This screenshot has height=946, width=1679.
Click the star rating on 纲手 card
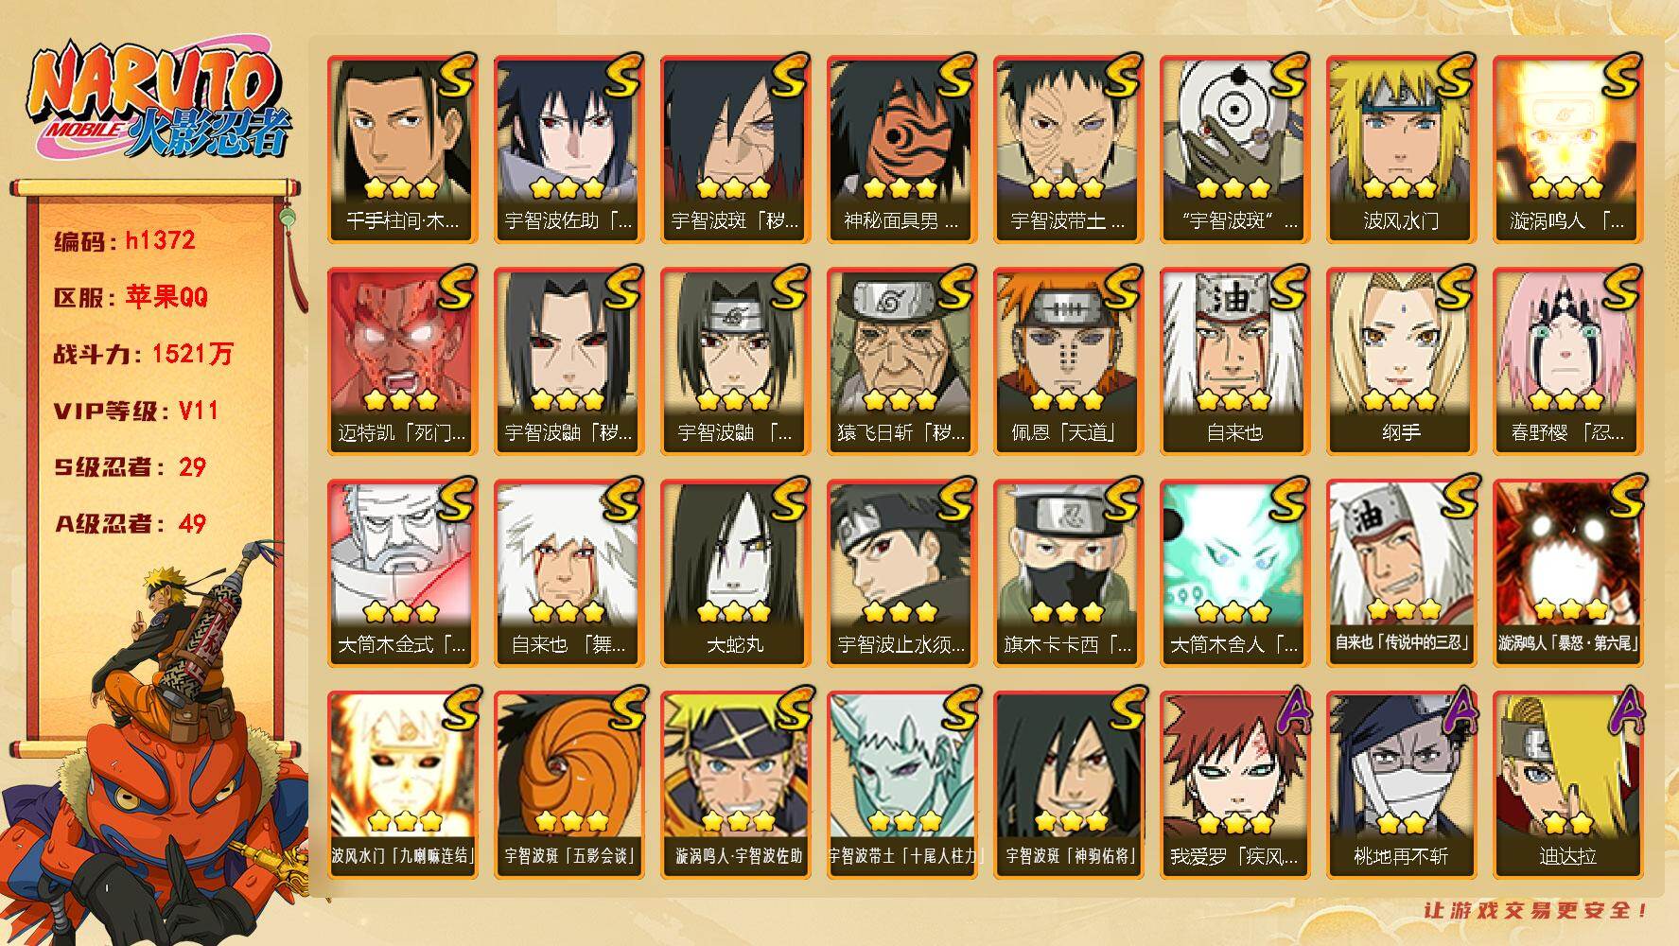pyautogui.click(x=1401, y=399)
